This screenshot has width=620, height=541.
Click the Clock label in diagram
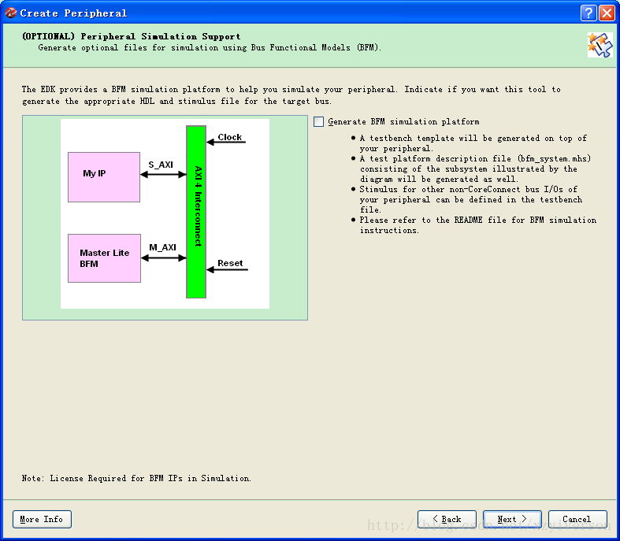tap(230, 137)
